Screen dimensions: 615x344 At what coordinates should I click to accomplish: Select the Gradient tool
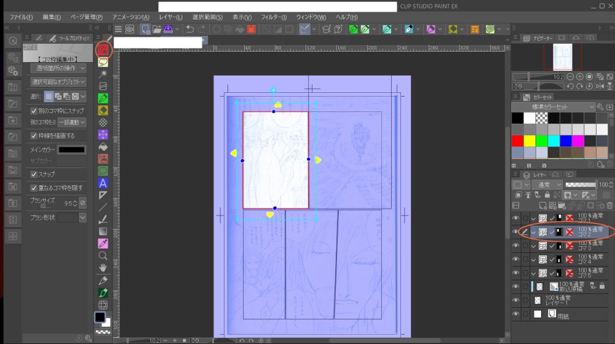pos(103,231)
